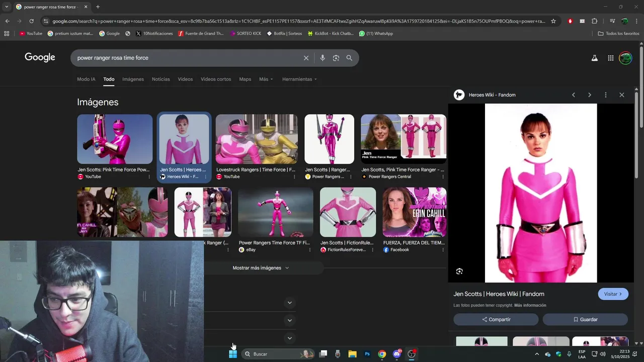644x362 pixels.
Task: Open a new browser tab
Action: 98,7
